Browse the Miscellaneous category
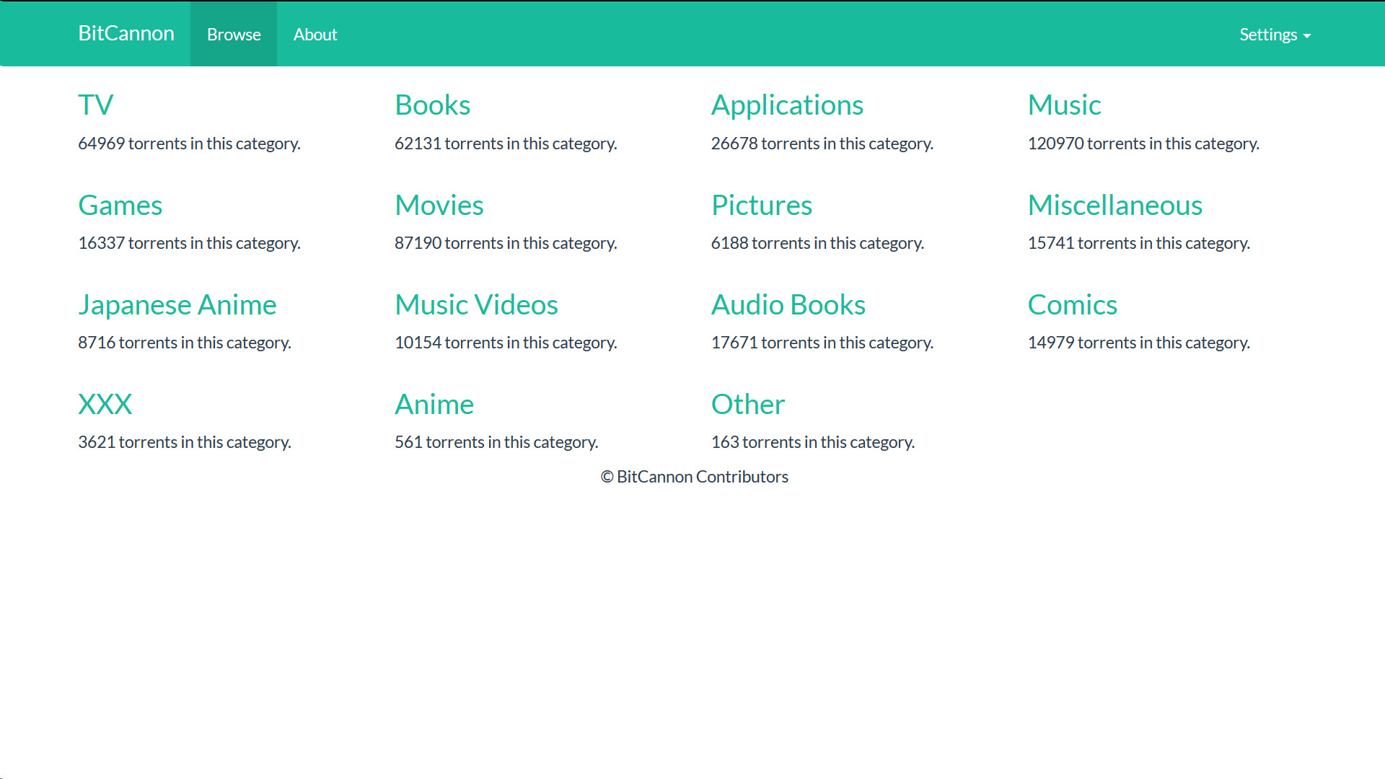The height and width of the screenshot is (779, 1385). 1114,206
